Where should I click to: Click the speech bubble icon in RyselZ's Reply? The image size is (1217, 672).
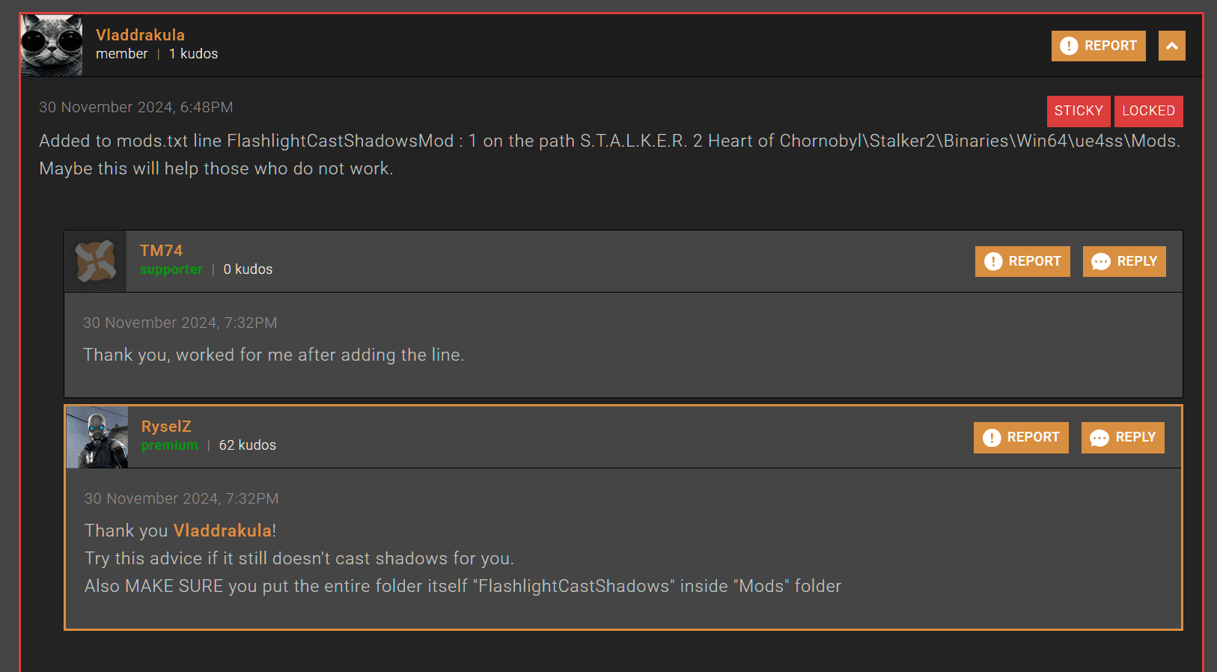click(x=1099, y=437)
